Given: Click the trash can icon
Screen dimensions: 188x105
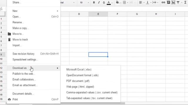Looking at the screenshot, I should 9,40.
